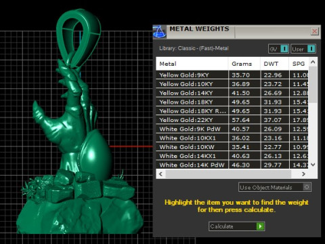Screen dimensions: 325x244
Task: Click the 57.64 grams value
Action: coord(240,120)
